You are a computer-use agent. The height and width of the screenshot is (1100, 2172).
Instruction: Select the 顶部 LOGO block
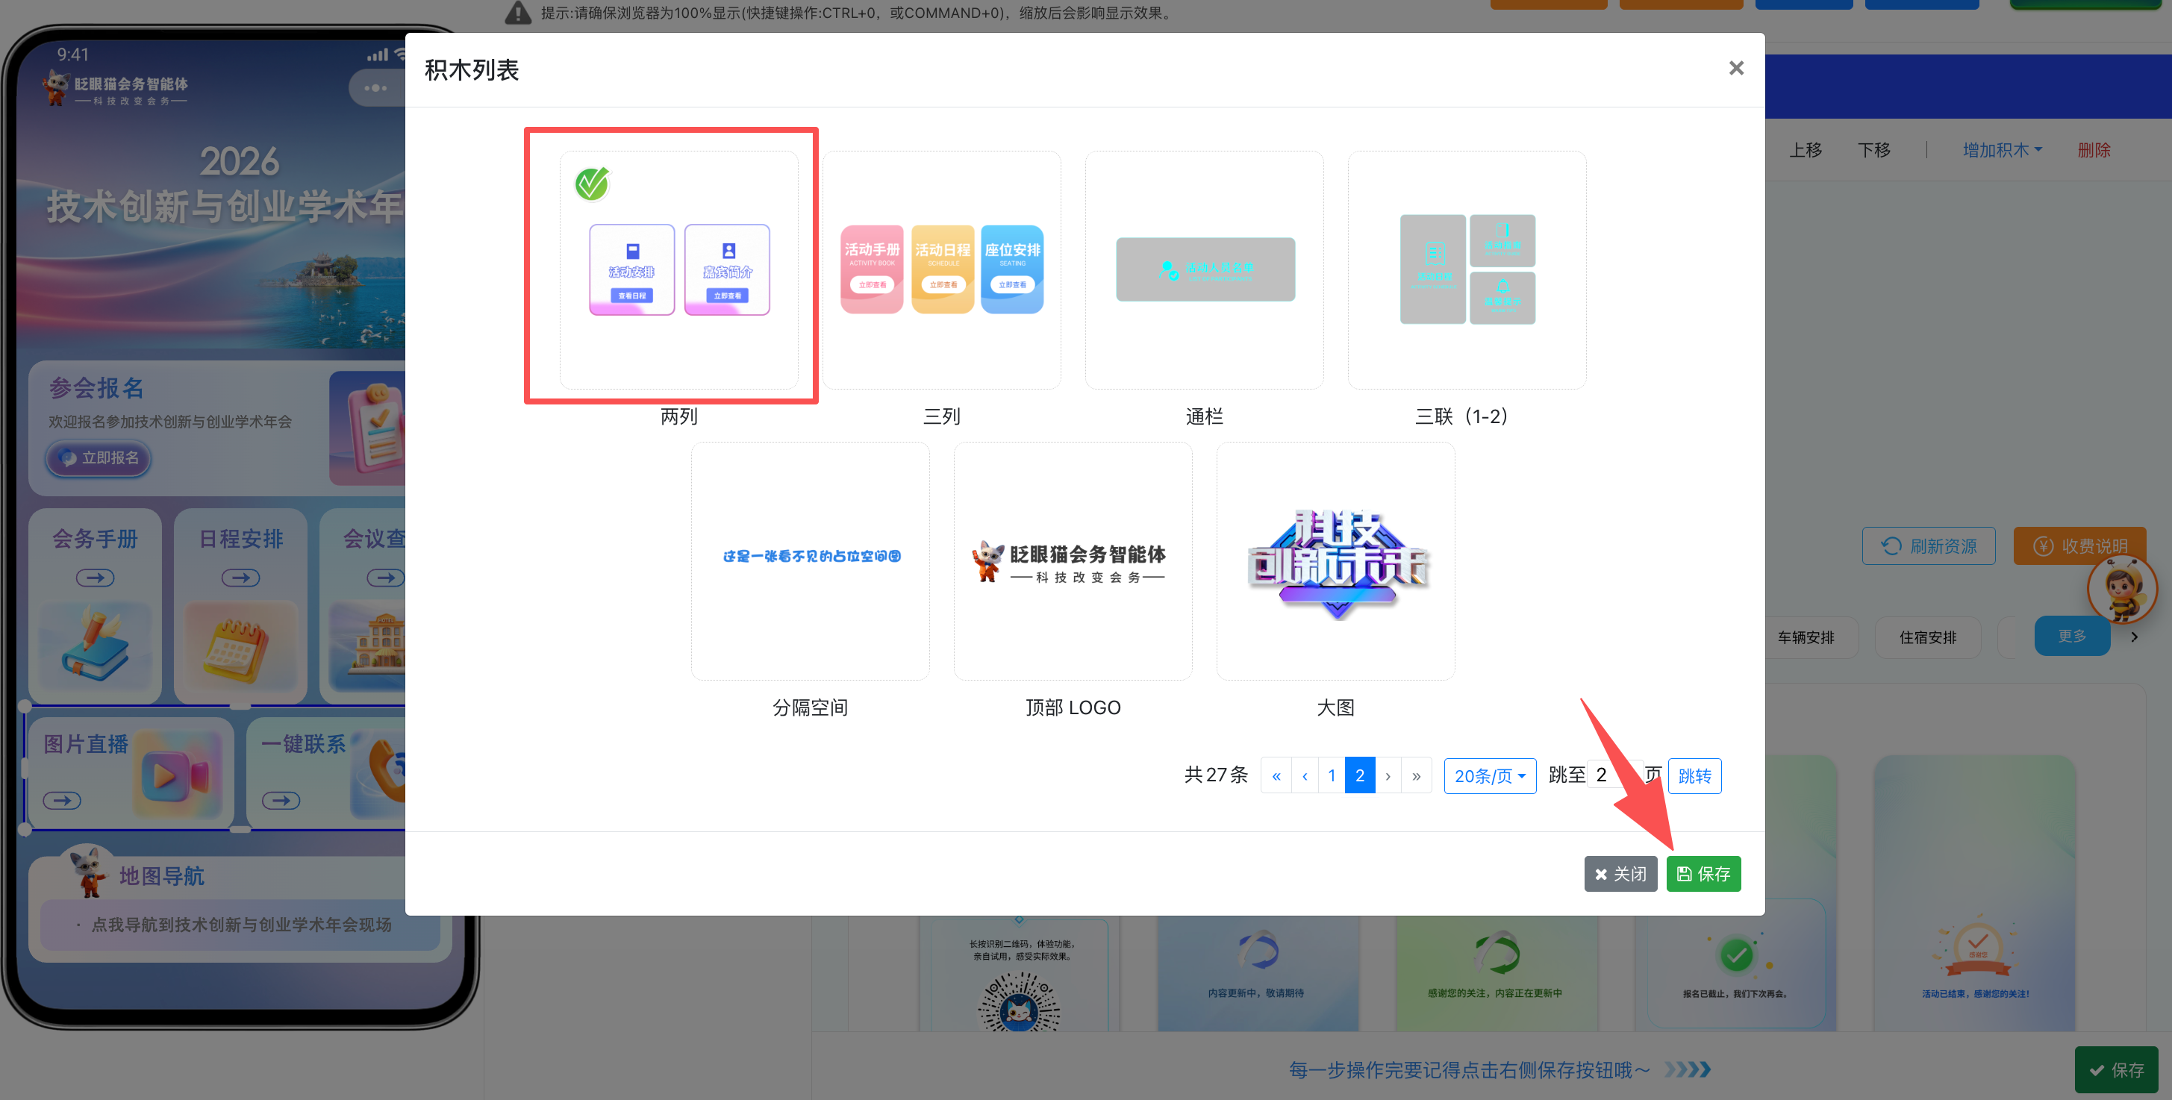1073,560
